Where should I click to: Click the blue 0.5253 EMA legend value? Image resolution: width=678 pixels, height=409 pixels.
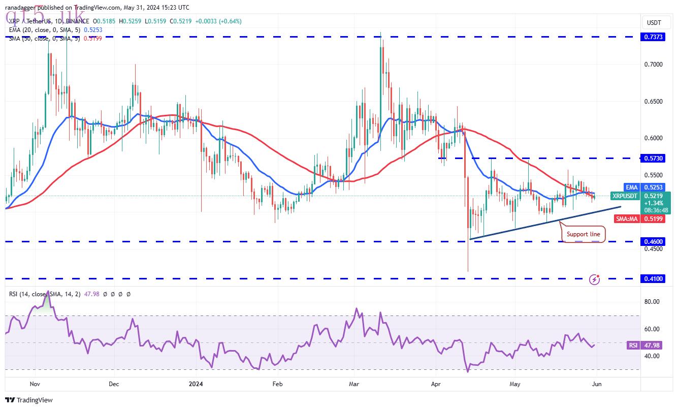93,30
